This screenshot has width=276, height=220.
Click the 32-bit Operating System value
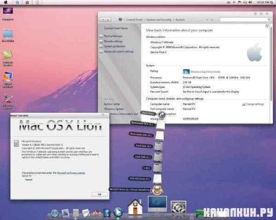pyautogui.click(x=196, y=87)
